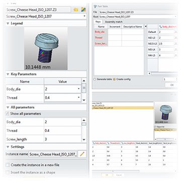Click the black collapse arrow beside Descriptive Name

pos(145,27)
